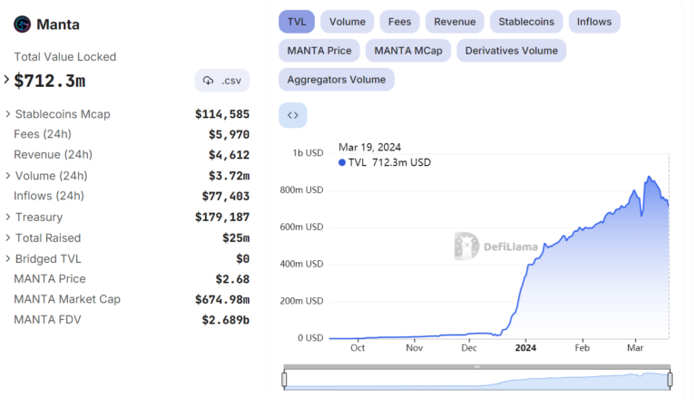Click the embed code icon button
The image size is (697, 397).
[x=292, y=115]
